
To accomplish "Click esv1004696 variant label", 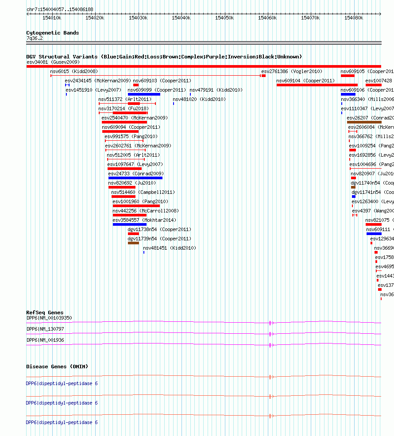I will 372,164.
